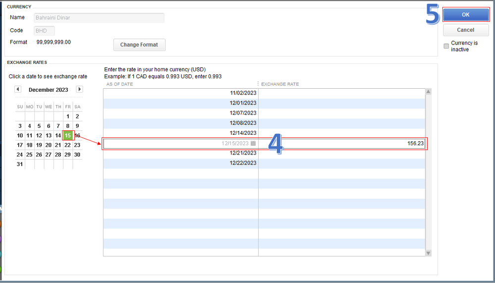Image resolution: width=495 pixels, height=283 pixels.
Task: Go to next month in calendar
Action: click(80, 89)
